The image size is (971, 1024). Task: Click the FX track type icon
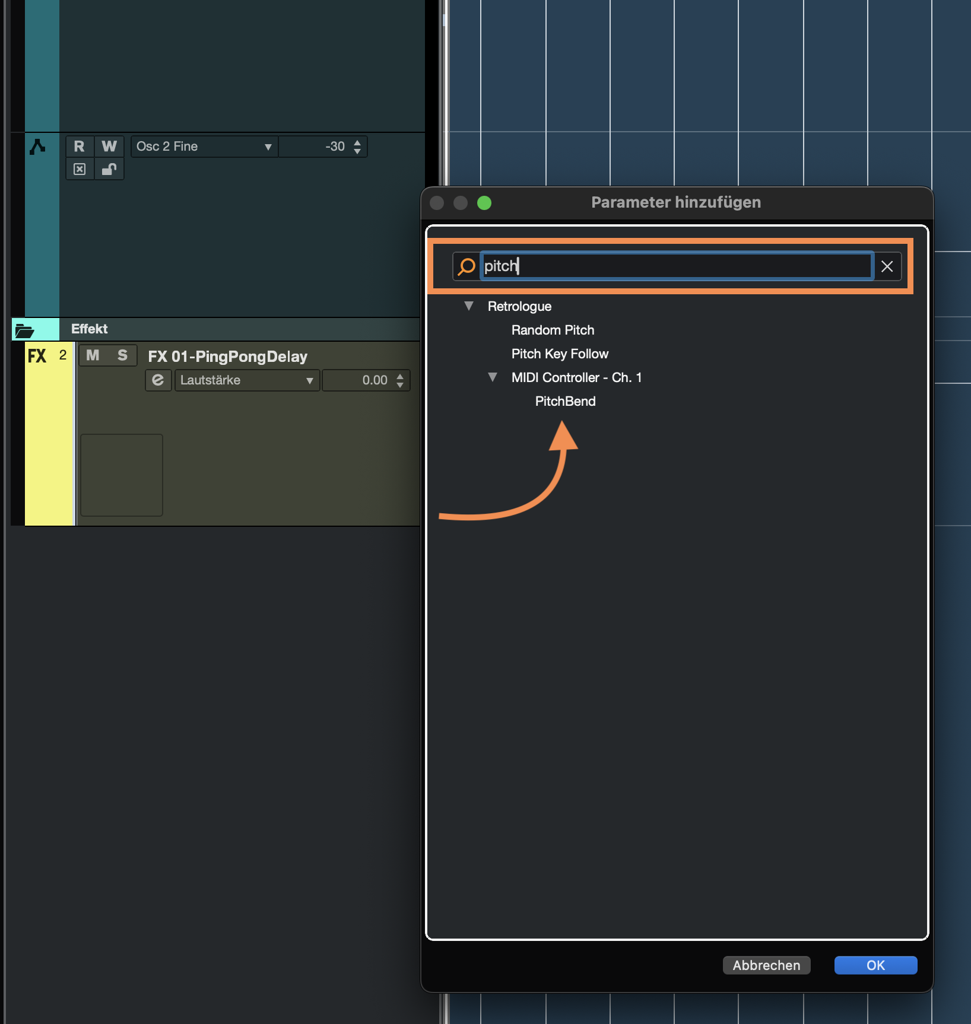coord(37,356)
